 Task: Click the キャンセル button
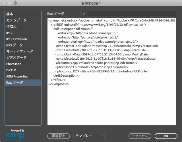click(x=140, y=136)
